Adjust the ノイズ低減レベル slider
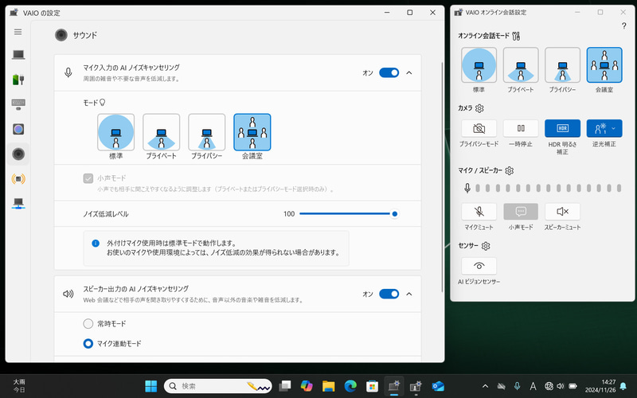 [x=348, y=213]
